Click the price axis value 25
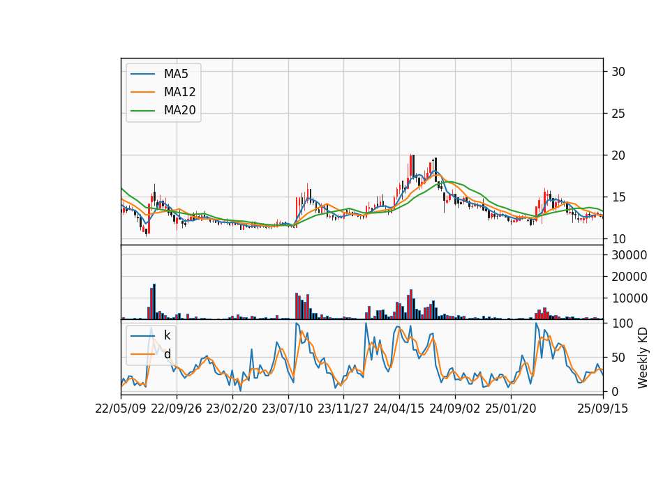This screenshot has height=481, width=670. pyautogui.click(x=618, y=114)
